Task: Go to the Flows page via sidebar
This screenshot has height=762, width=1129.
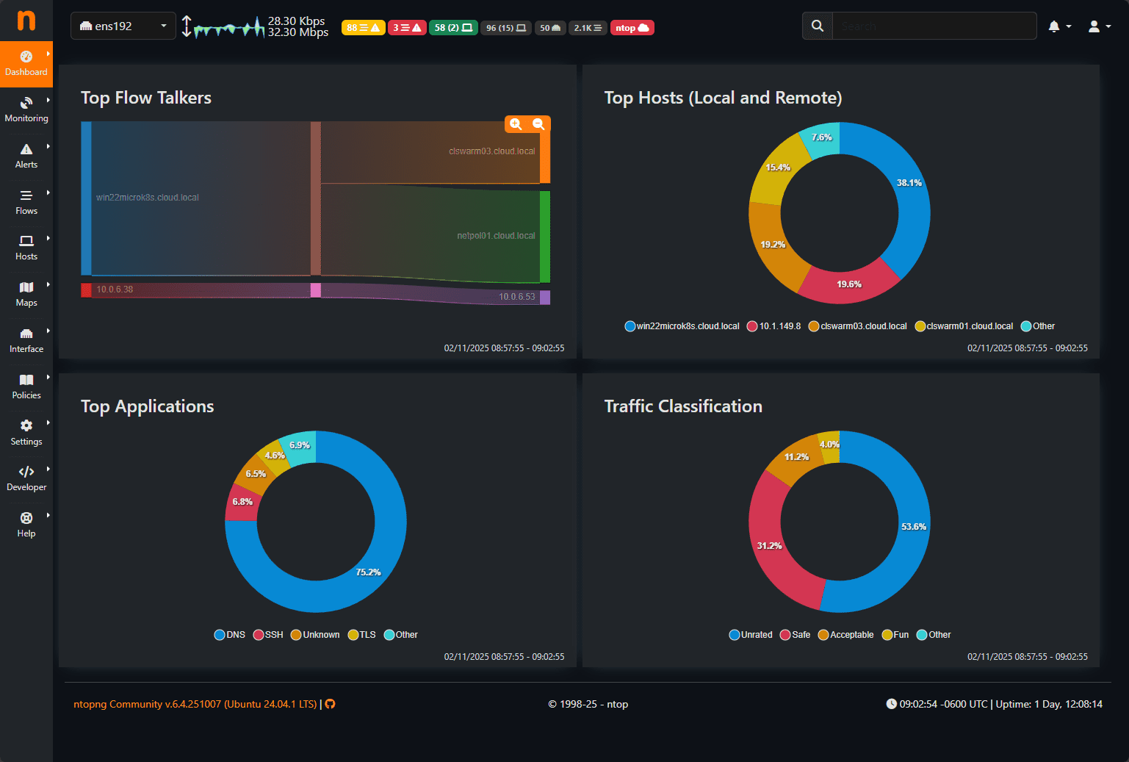Action: tap(26, 201)
